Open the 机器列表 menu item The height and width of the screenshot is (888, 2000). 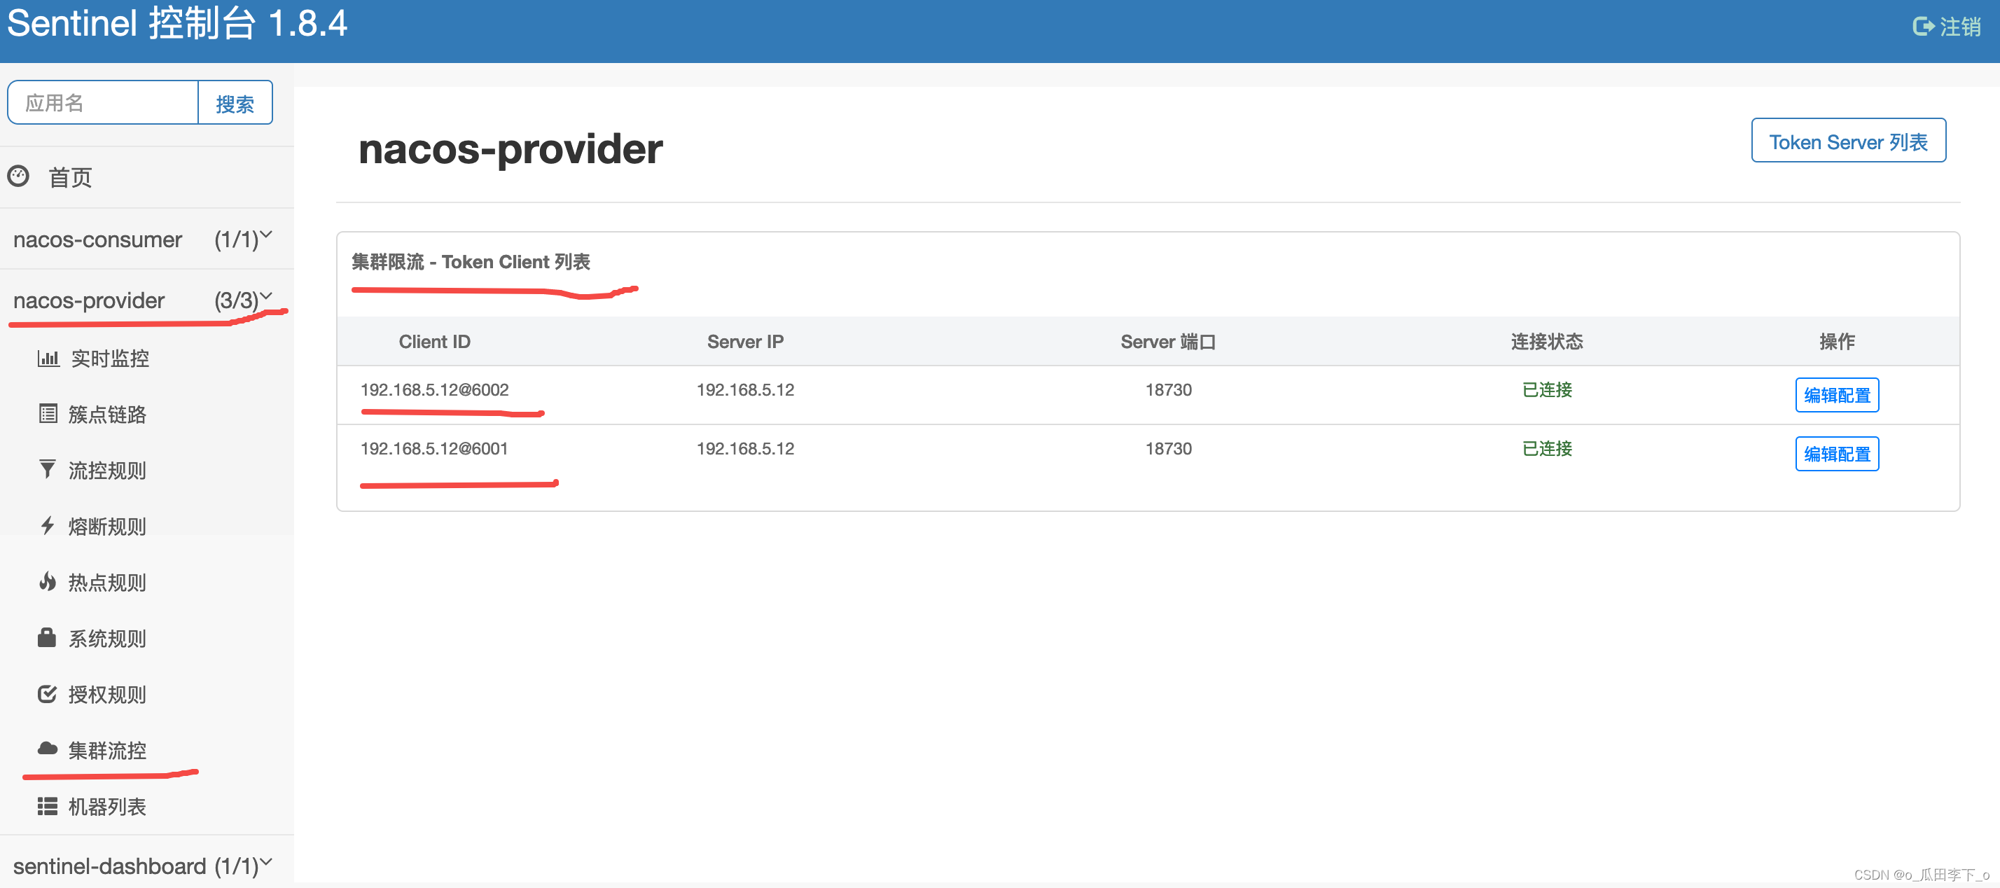coord(107,807)
